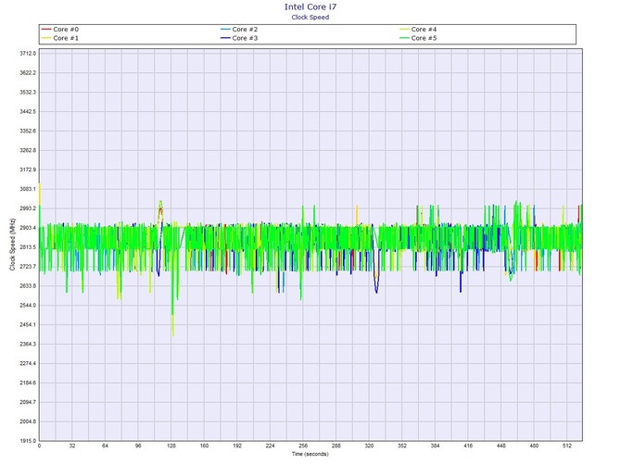
Task: Click the 256 x-axis tick label
Action: coord(303,446)
